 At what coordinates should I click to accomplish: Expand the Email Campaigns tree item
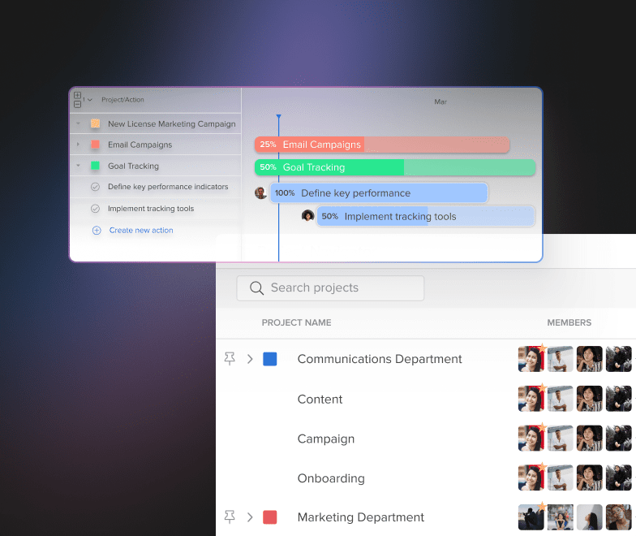click(79, 145)
